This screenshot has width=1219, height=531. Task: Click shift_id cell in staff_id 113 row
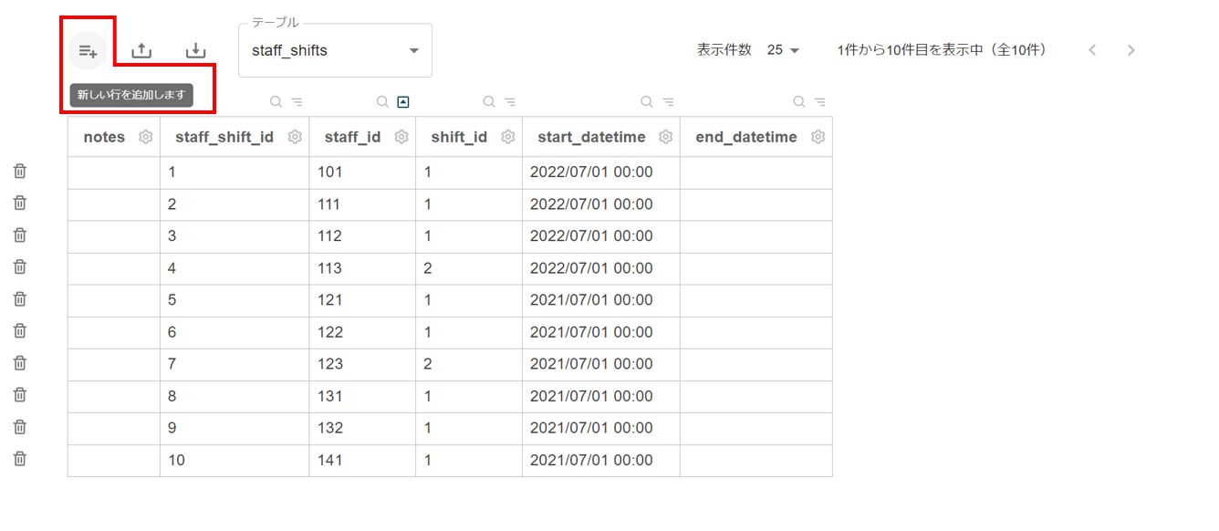pyautogui.click(x=469, y=268)
